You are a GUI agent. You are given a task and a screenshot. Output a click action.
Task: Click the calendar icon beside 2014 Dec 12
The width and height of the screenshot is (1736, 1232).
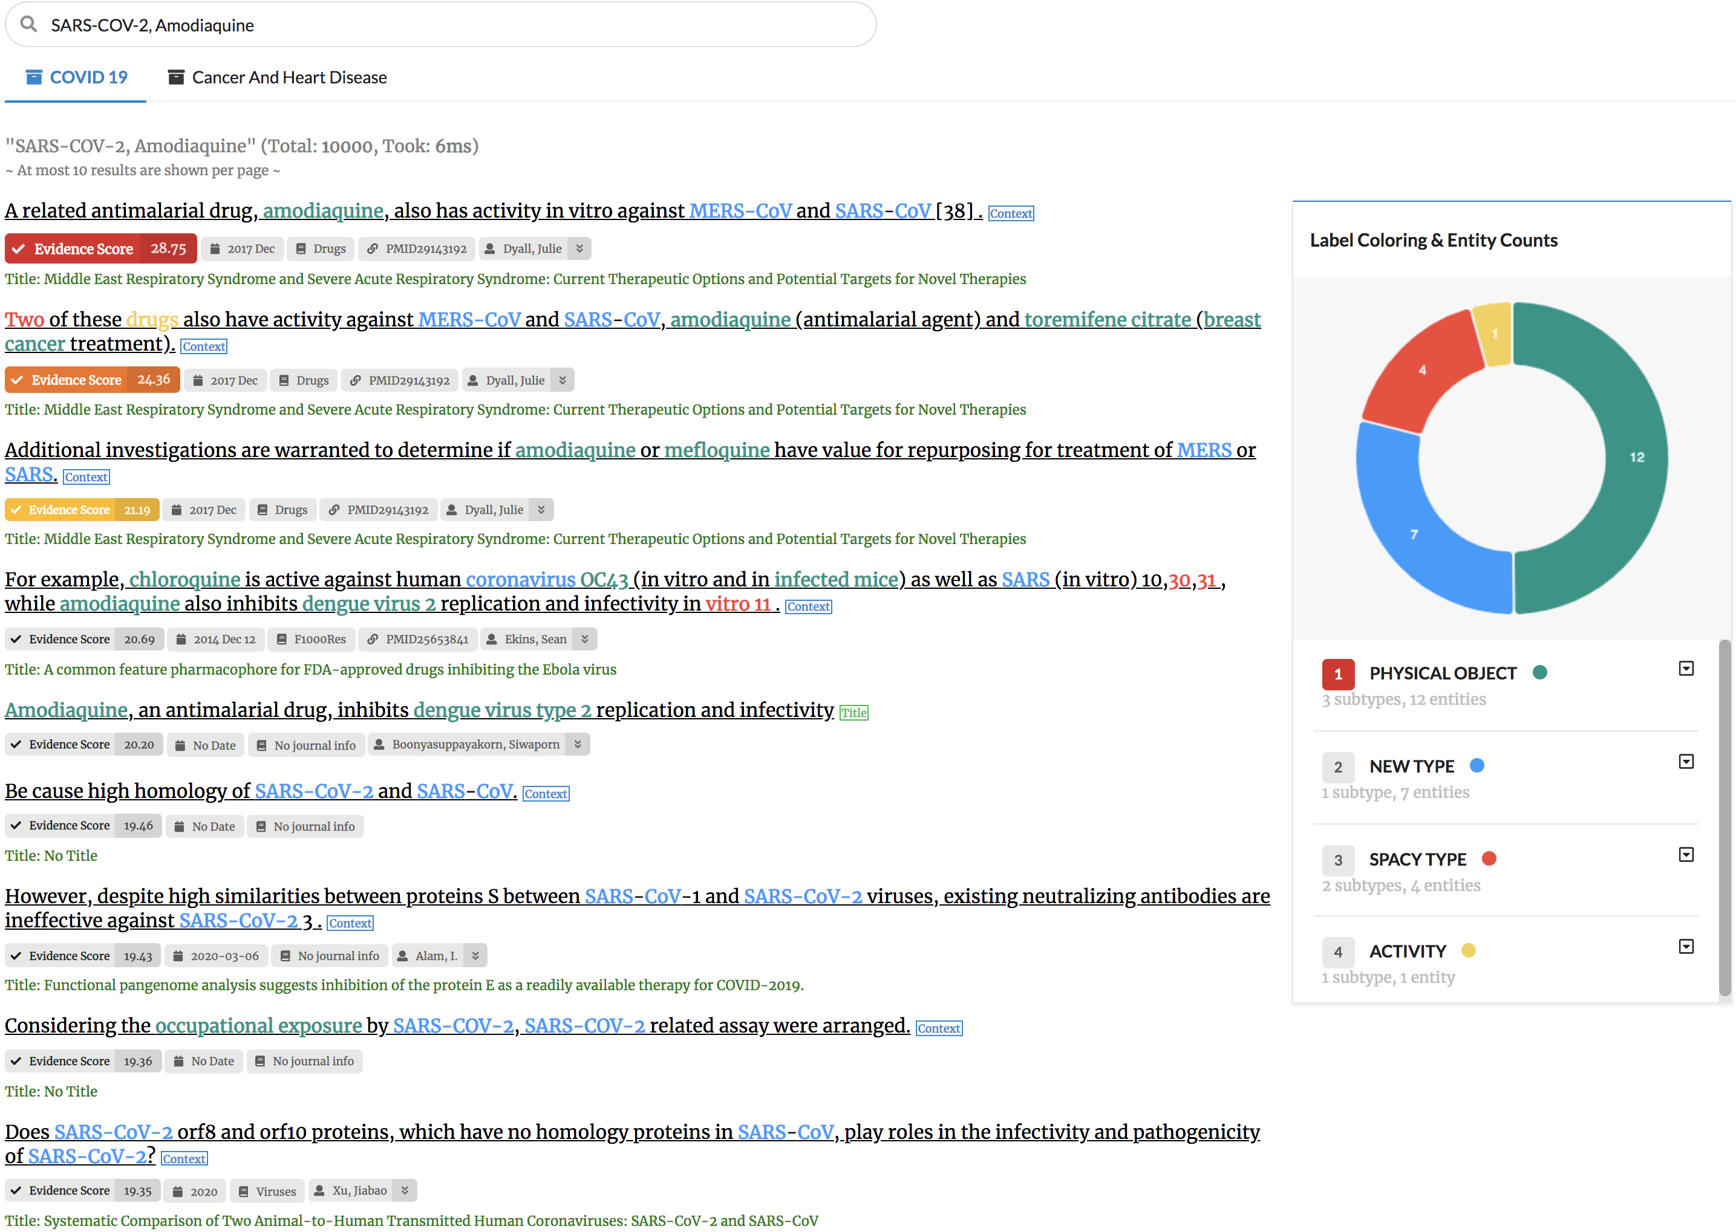[x=181, y=640]
